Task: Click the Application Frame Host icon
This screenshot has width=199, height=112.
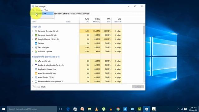Action: coord(36,69)
